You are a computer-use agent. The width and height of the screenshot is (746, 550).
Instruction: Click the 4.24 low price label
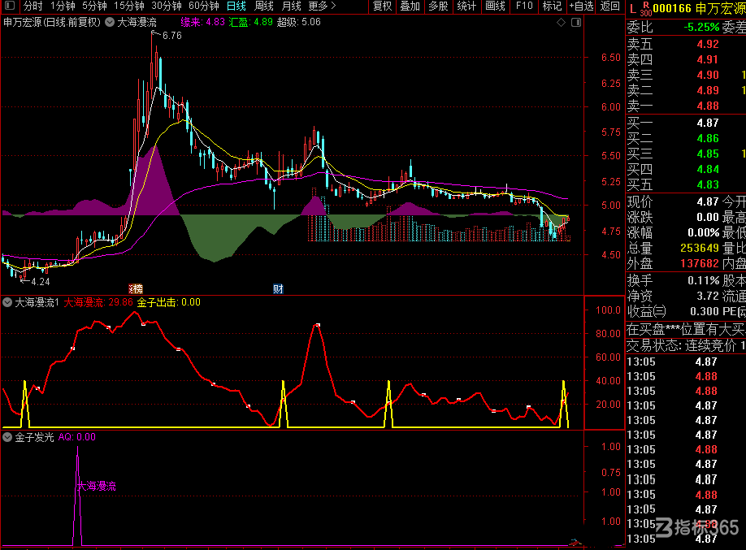pyautogui.click(x=41, y=282)
